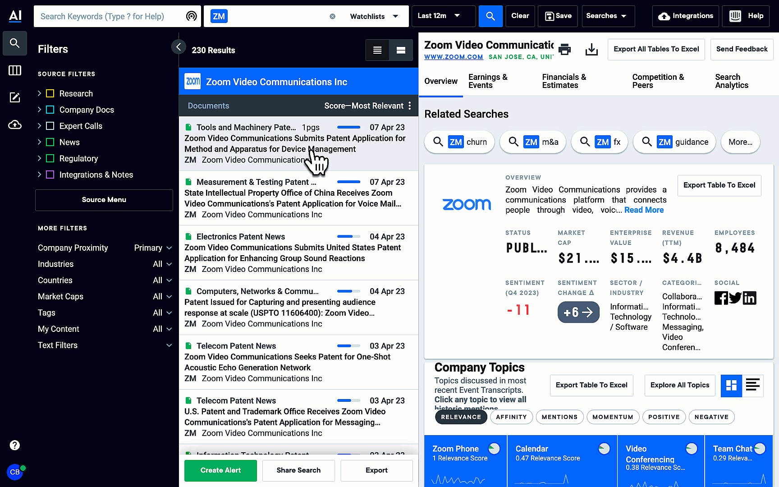The width and height of the screenshot is (779, 487).
Task: Check the Integrations & Notes filter
Action: pyautogui.click(x=50, y=175)
